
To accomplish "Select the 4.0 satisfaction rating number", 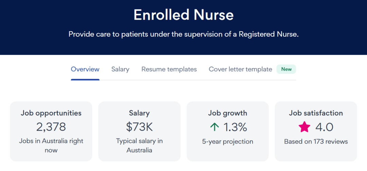I will [x=324, y=127].
